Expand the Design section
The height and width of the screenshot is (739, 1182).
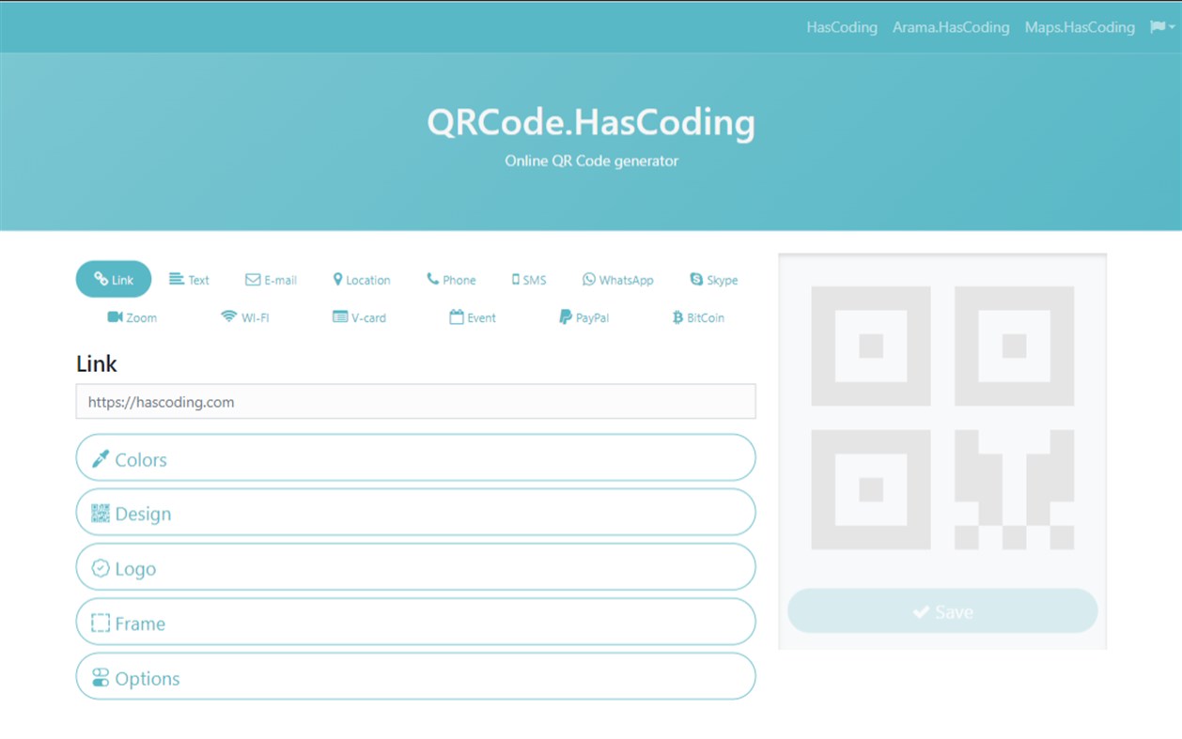click(415, 513)
